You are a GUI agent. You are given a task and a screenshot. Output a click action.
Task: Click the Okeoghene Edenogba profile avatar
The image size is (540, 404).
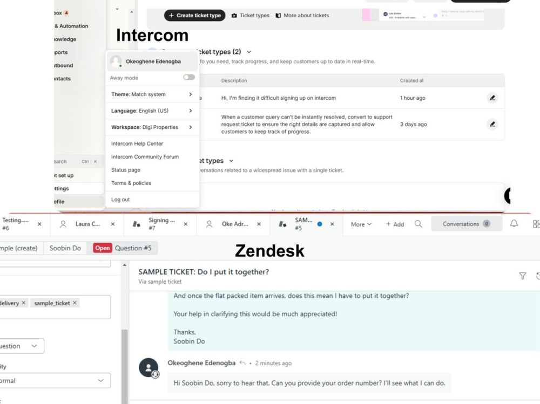116,61
